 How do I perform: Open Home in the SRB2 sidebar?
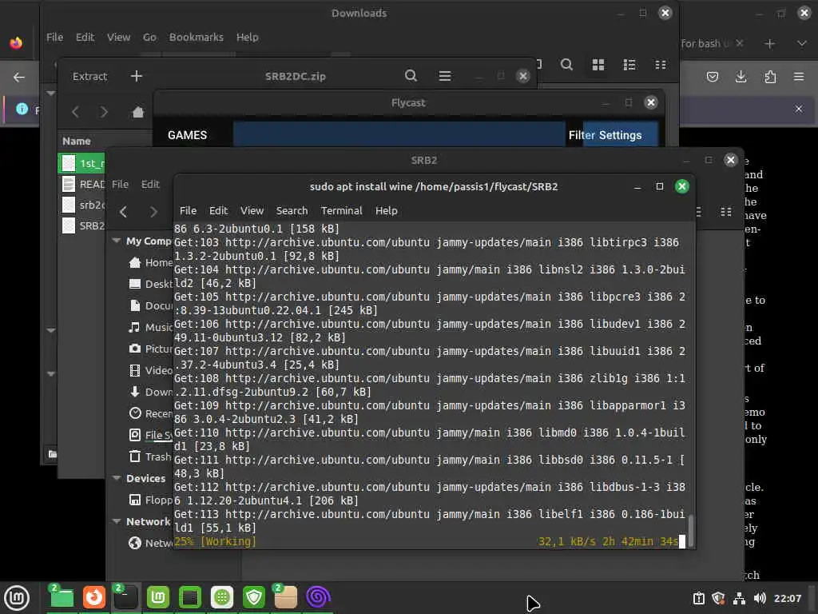[151, 262]
